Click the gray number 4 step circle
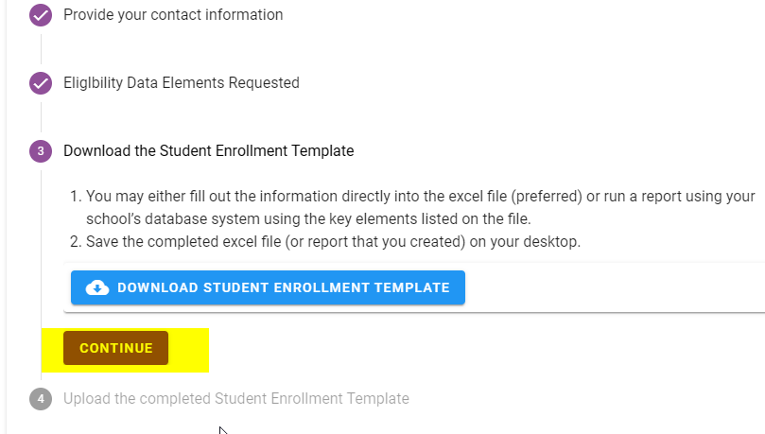 pyautogui.click(x=41, y=399)
